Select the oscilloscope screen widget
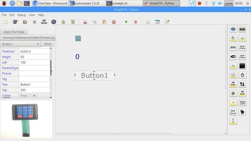The image size is (251, 141). click(x=242, y=66)
